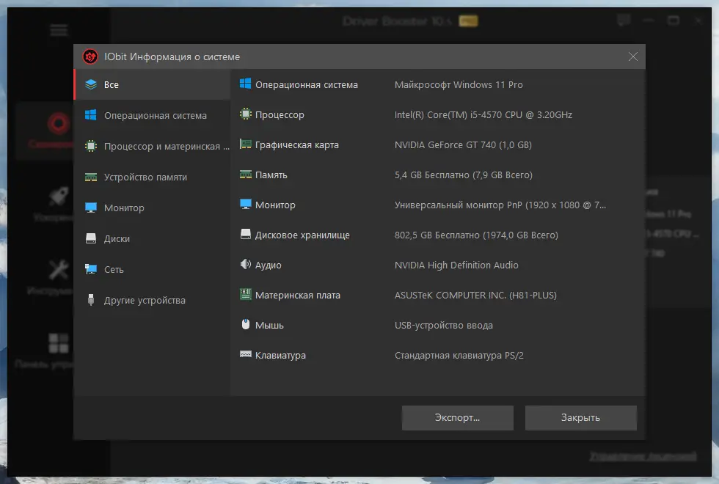Viewport: 719px width, 484px height.
Task: Click 'NVIDIA GeForce GT 740 (1,0 GB)' value
Action: [x=463, y=145]
